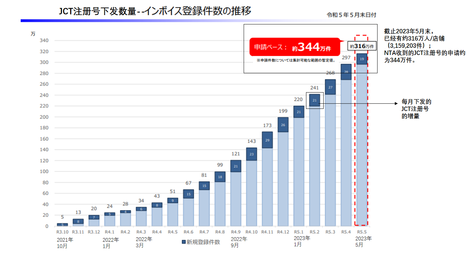Click the 'R4.8' x-axis label
This screenshot has height=257, width=467.
point(220,232)
